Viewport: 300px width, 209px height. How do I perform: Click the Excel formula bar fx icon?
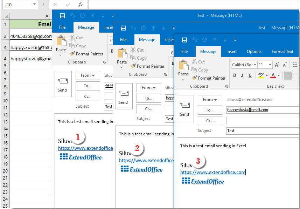tap(81, 5)
